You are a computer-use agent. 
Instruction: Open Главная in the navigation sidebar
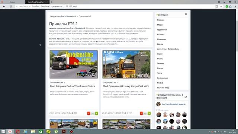[161, 20]
